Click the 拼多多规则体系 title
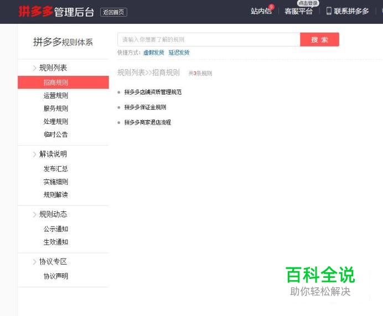Viewport: 383px width, 316px height. pos(63,42)
